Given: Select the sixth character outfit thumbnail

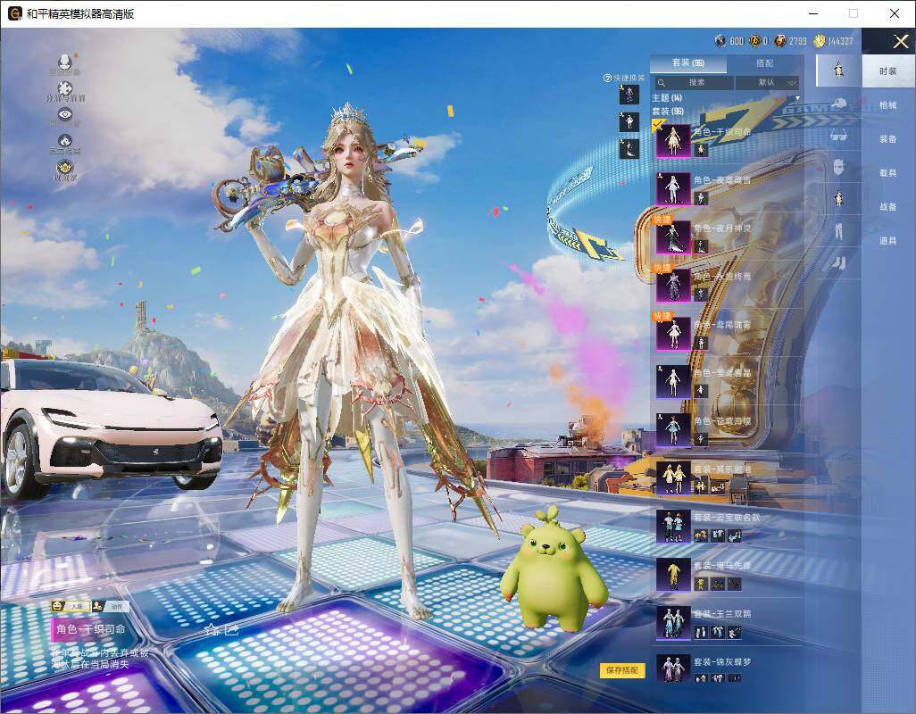Looking at the screenshot, I should click(x=673, y=382).
